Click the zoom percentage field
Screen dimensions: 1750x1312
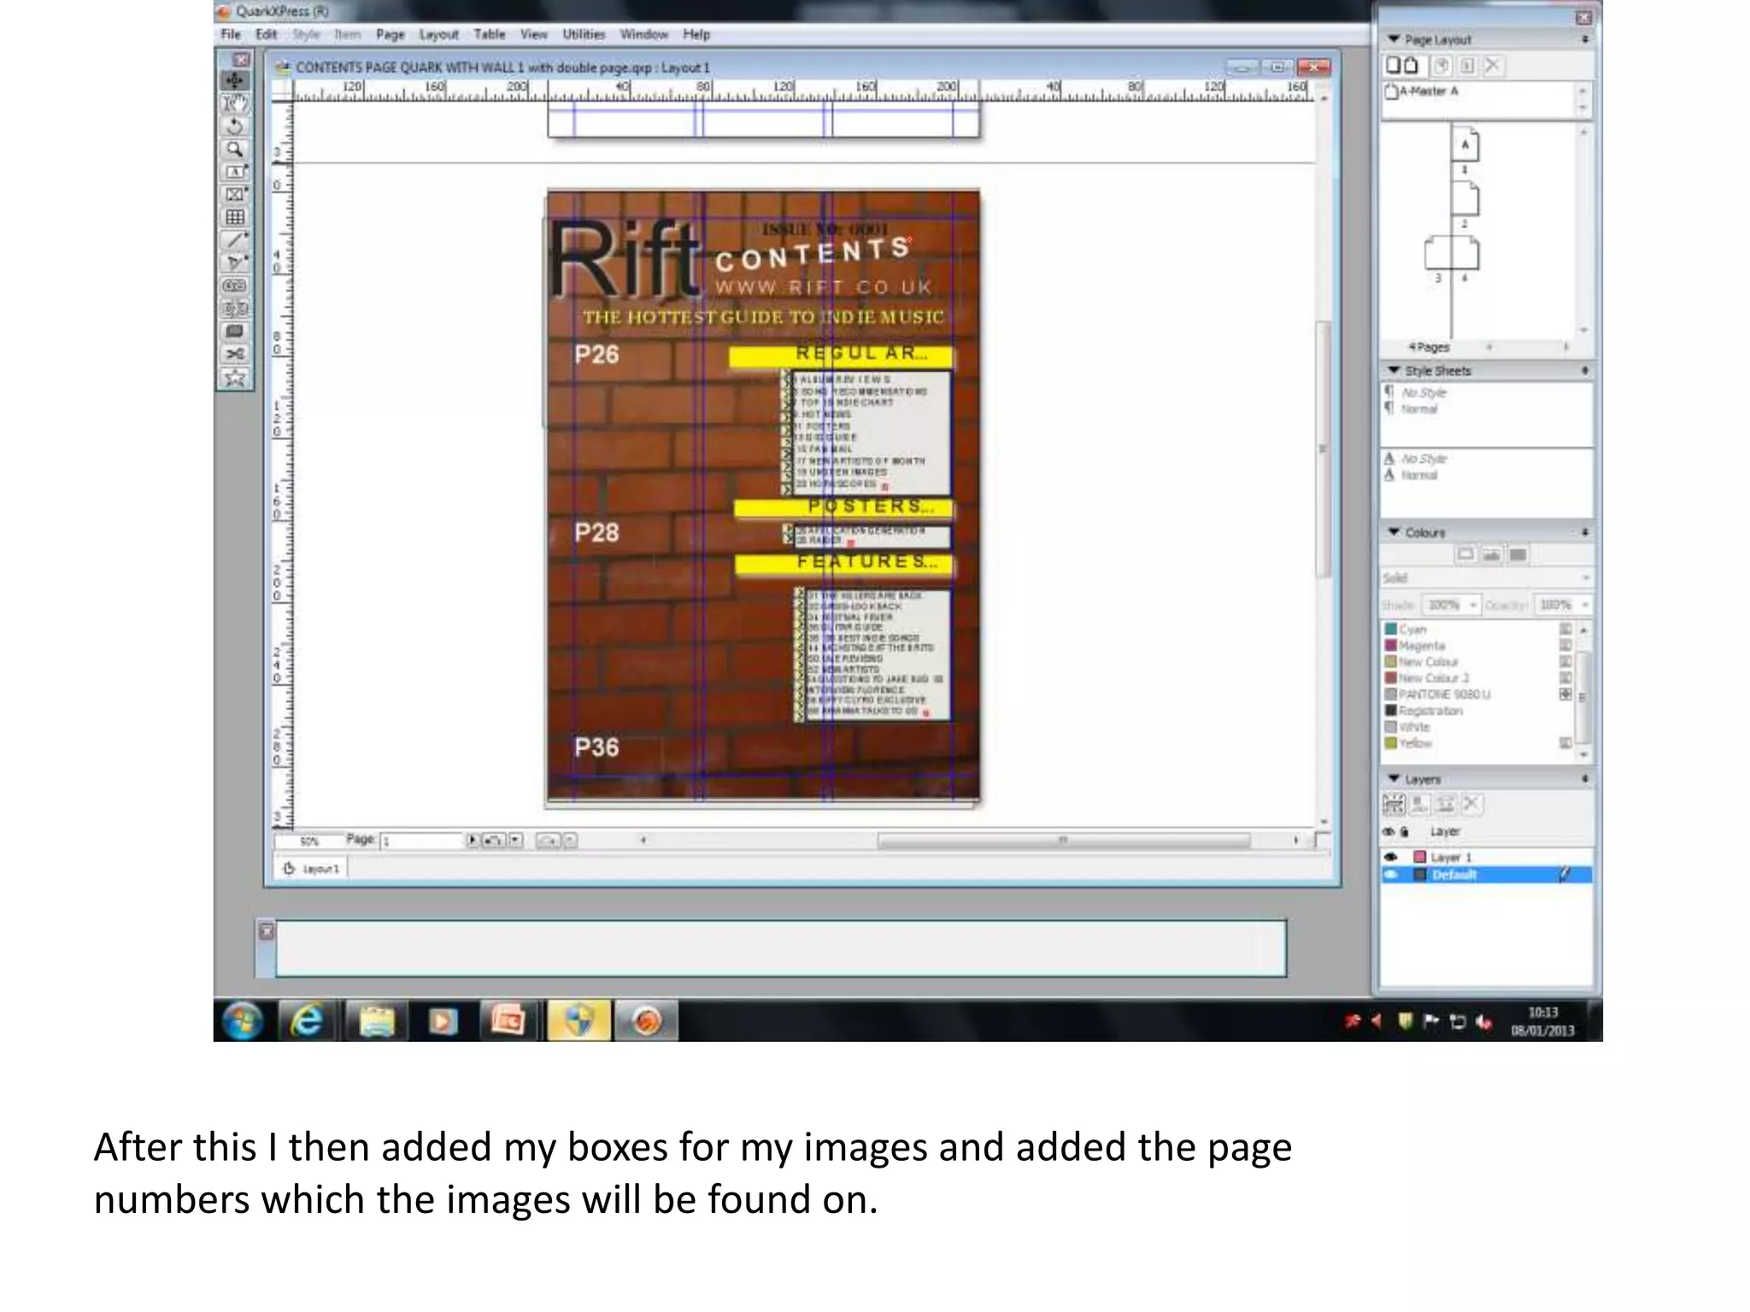[x=309, y=841]
